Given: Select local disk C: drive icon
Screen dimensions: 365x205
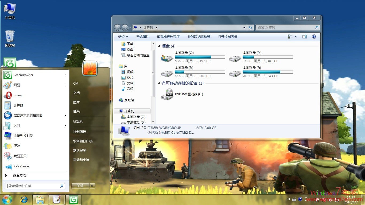Looking at the screenshot, I should pos(167,58).
